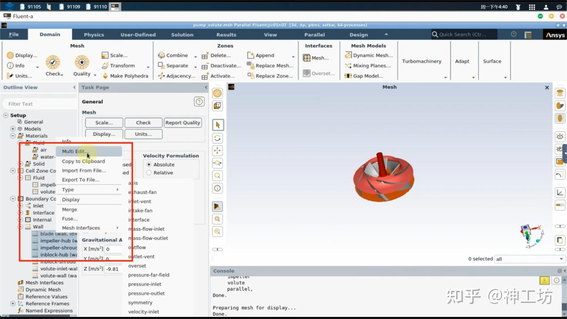Click the mesh Info icon

click(x=10, y=66)
